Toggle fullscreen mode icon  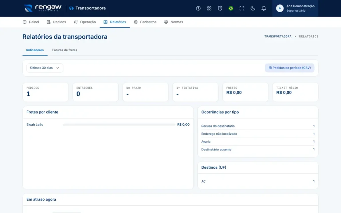click(x=242, y=8)
